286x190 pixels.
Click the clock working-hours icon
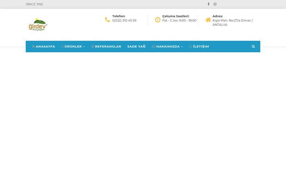pyautogui.click(x=158, y=19)
